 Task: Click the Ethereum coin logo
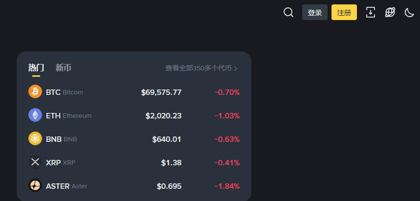pyautogui.click(x=35, y=115)
